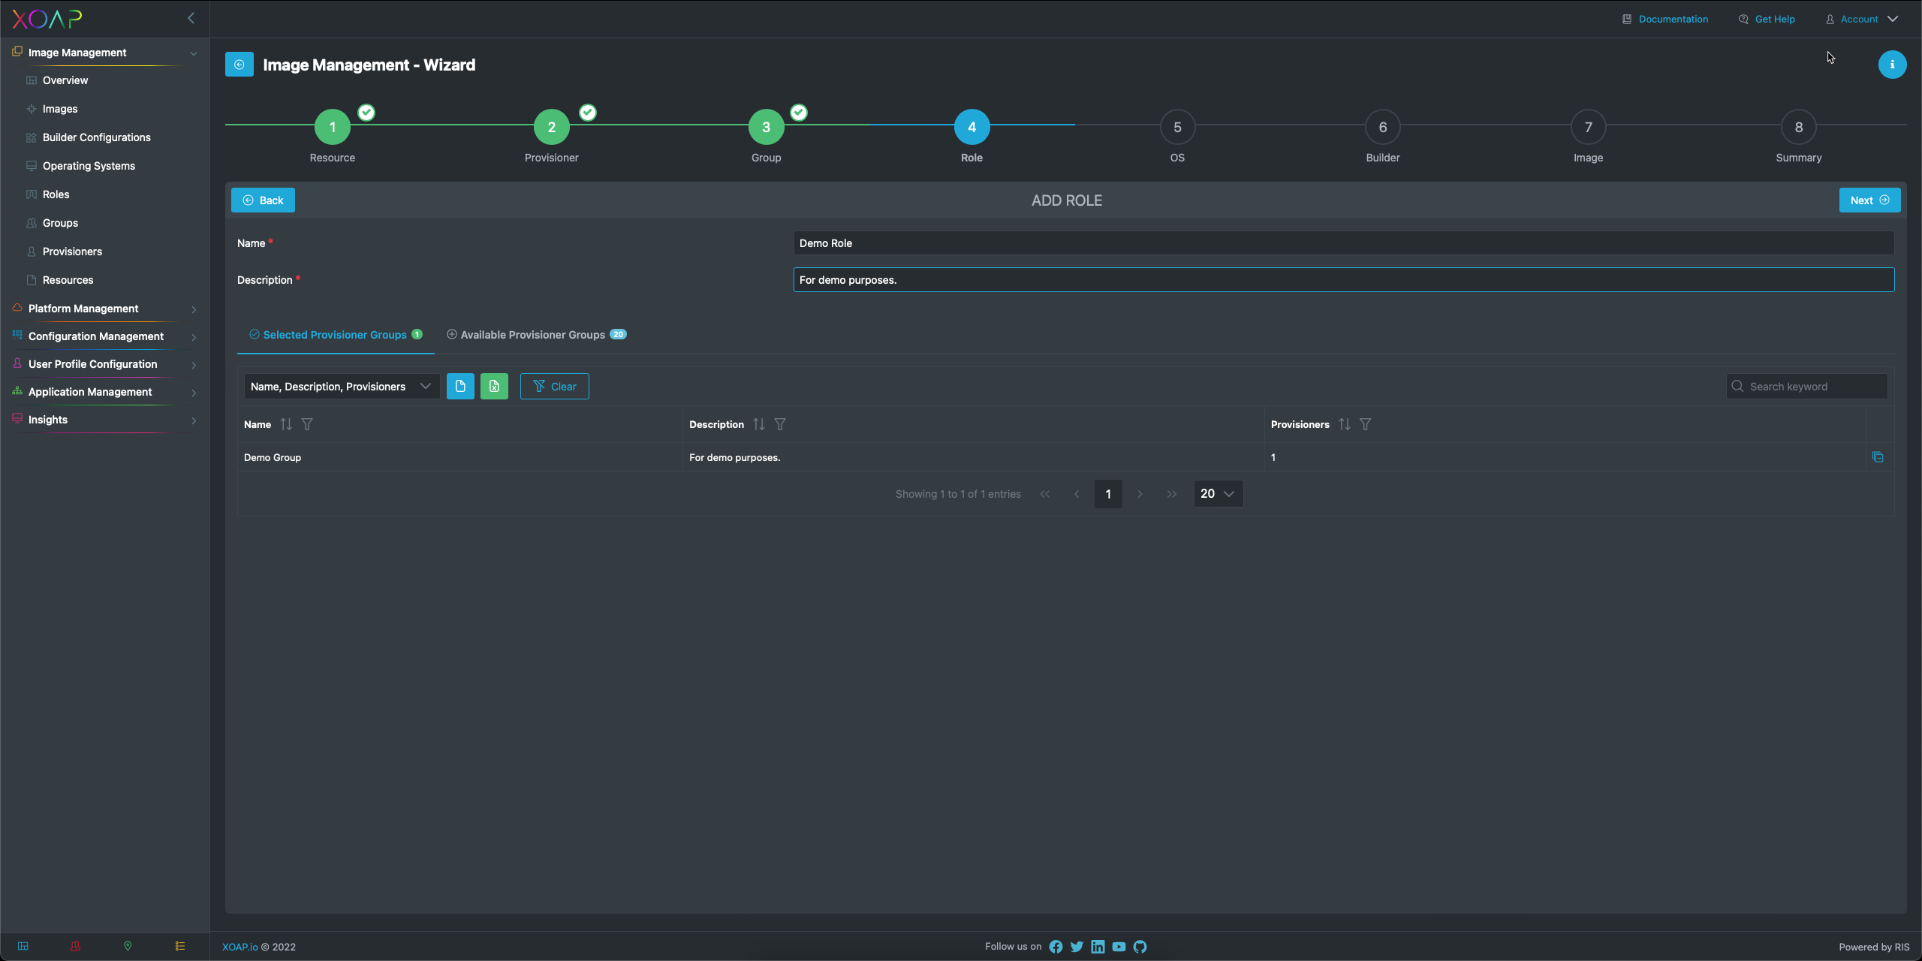Viewport: 1922px width, 961px height.
Task: Filter the Provisioners column
Action: (1366, 424)
